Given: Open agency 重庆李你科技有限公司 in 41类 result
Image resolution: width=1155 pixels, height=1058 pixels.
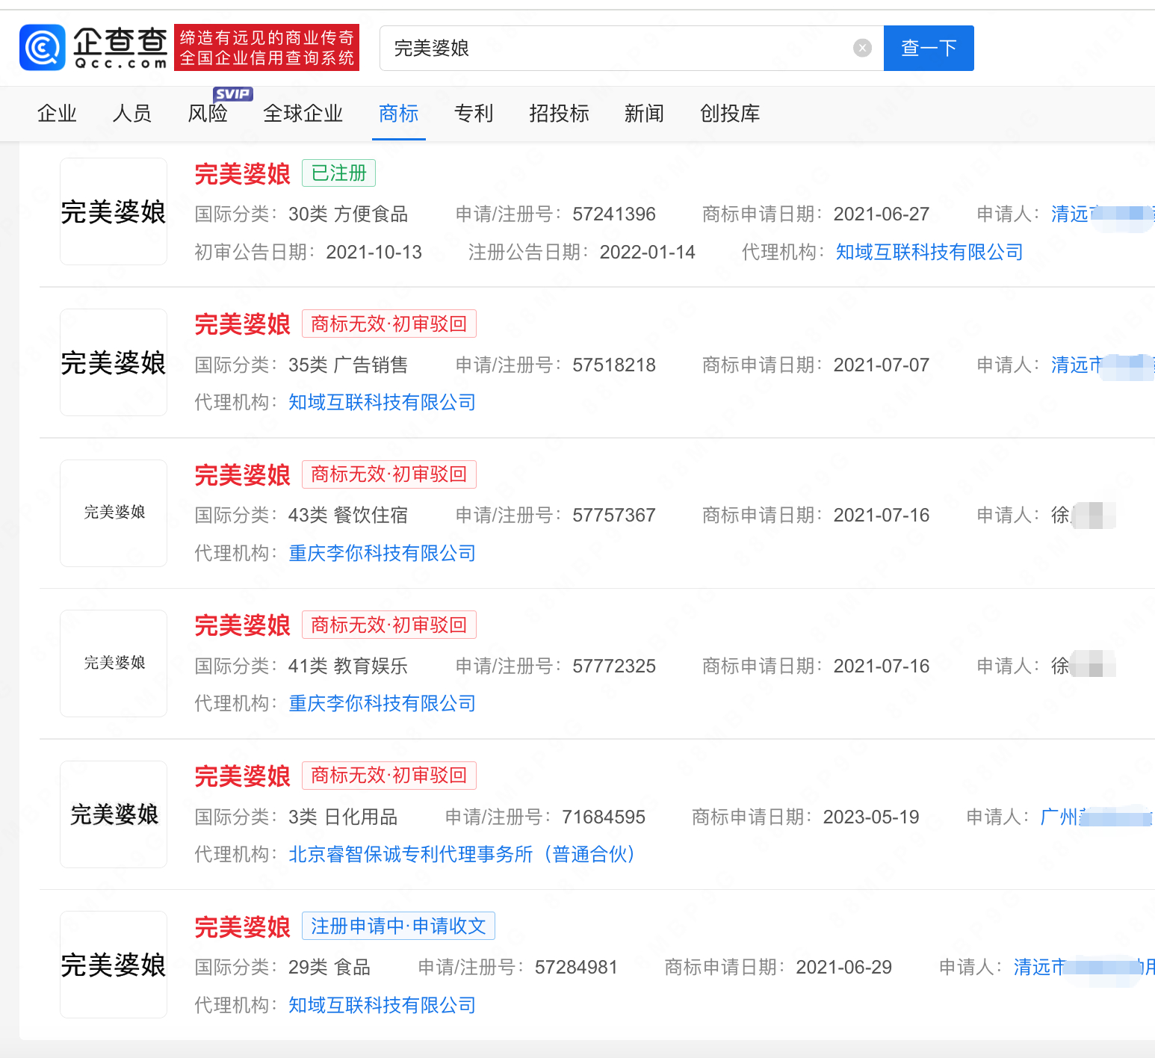Looking at the screenshot, I should point(383,704).
